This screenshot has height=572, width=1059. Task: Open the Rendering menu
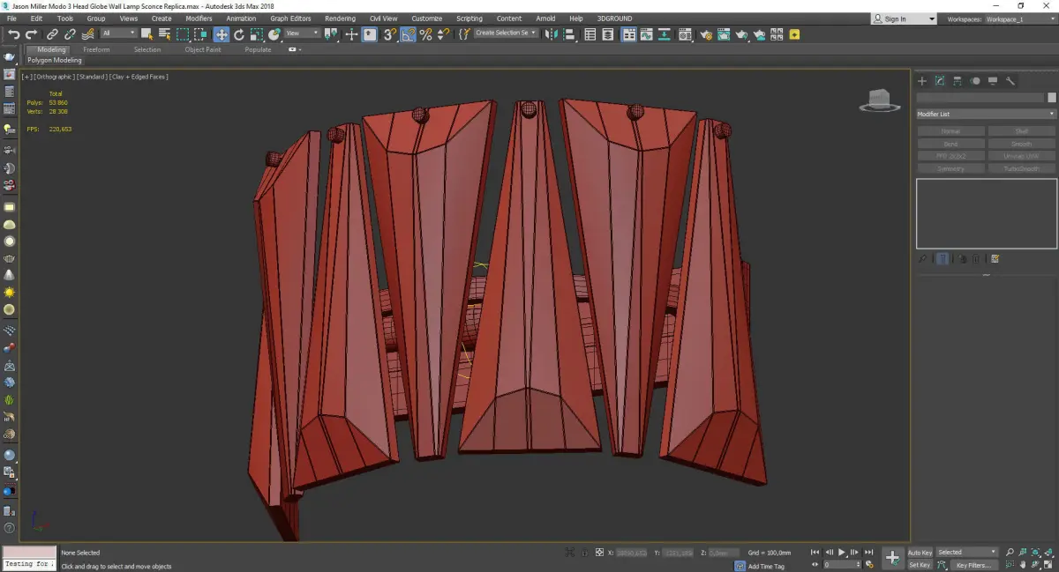coord(340,19)
